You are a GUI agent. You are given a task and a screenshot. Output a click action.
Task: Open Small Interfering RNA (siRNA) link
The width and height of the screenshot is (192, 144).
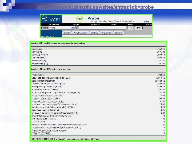(46, 98)
